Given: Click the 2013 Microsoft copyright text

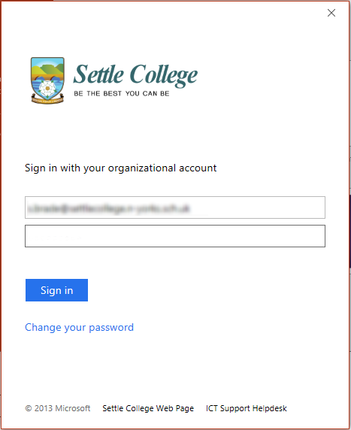Looking at the screenshot, I should [58, 408].
